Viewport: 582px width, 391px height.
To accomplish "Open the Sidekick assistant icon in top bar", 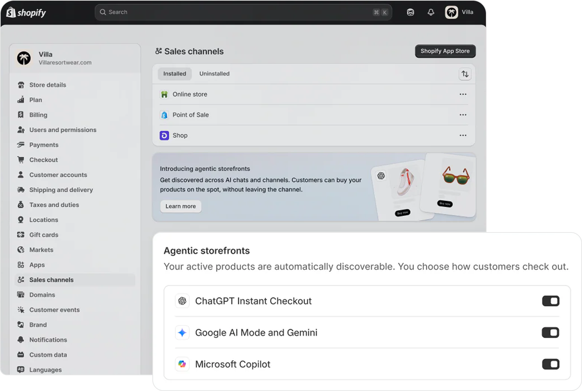I will tap(410, 12).
